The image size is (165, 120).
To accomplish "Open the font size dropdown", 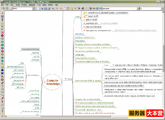I will (162, 9).
